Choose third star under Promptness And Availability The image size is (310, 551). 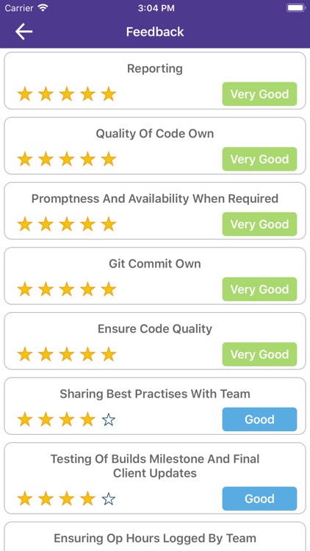click(67, 224)
